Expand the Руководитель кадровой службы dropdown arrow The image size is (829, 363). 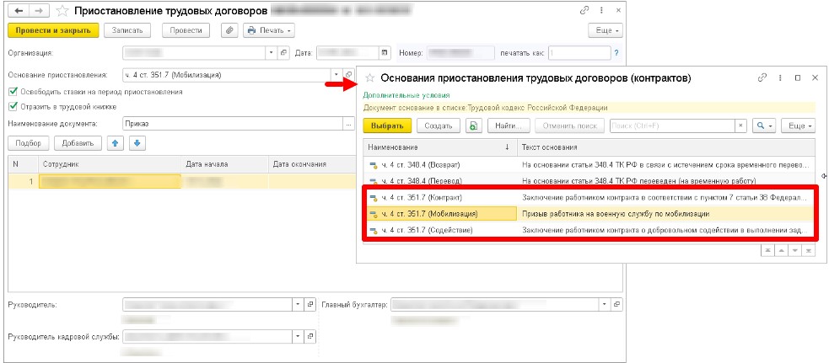[299, 336]
